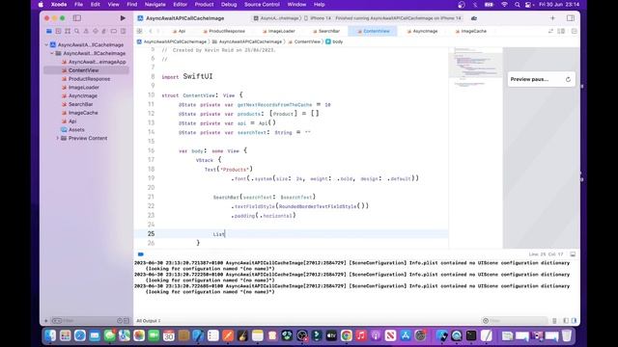Add a file with navigator plus button
This screenshot has width=618, height=347.
pos(46,321)
